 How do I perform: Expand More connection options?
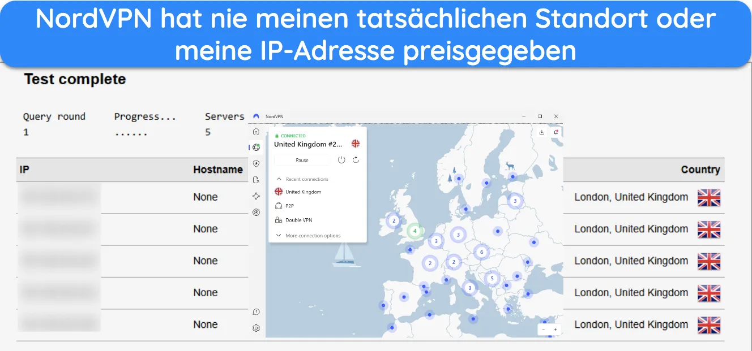tap(308, 236)
